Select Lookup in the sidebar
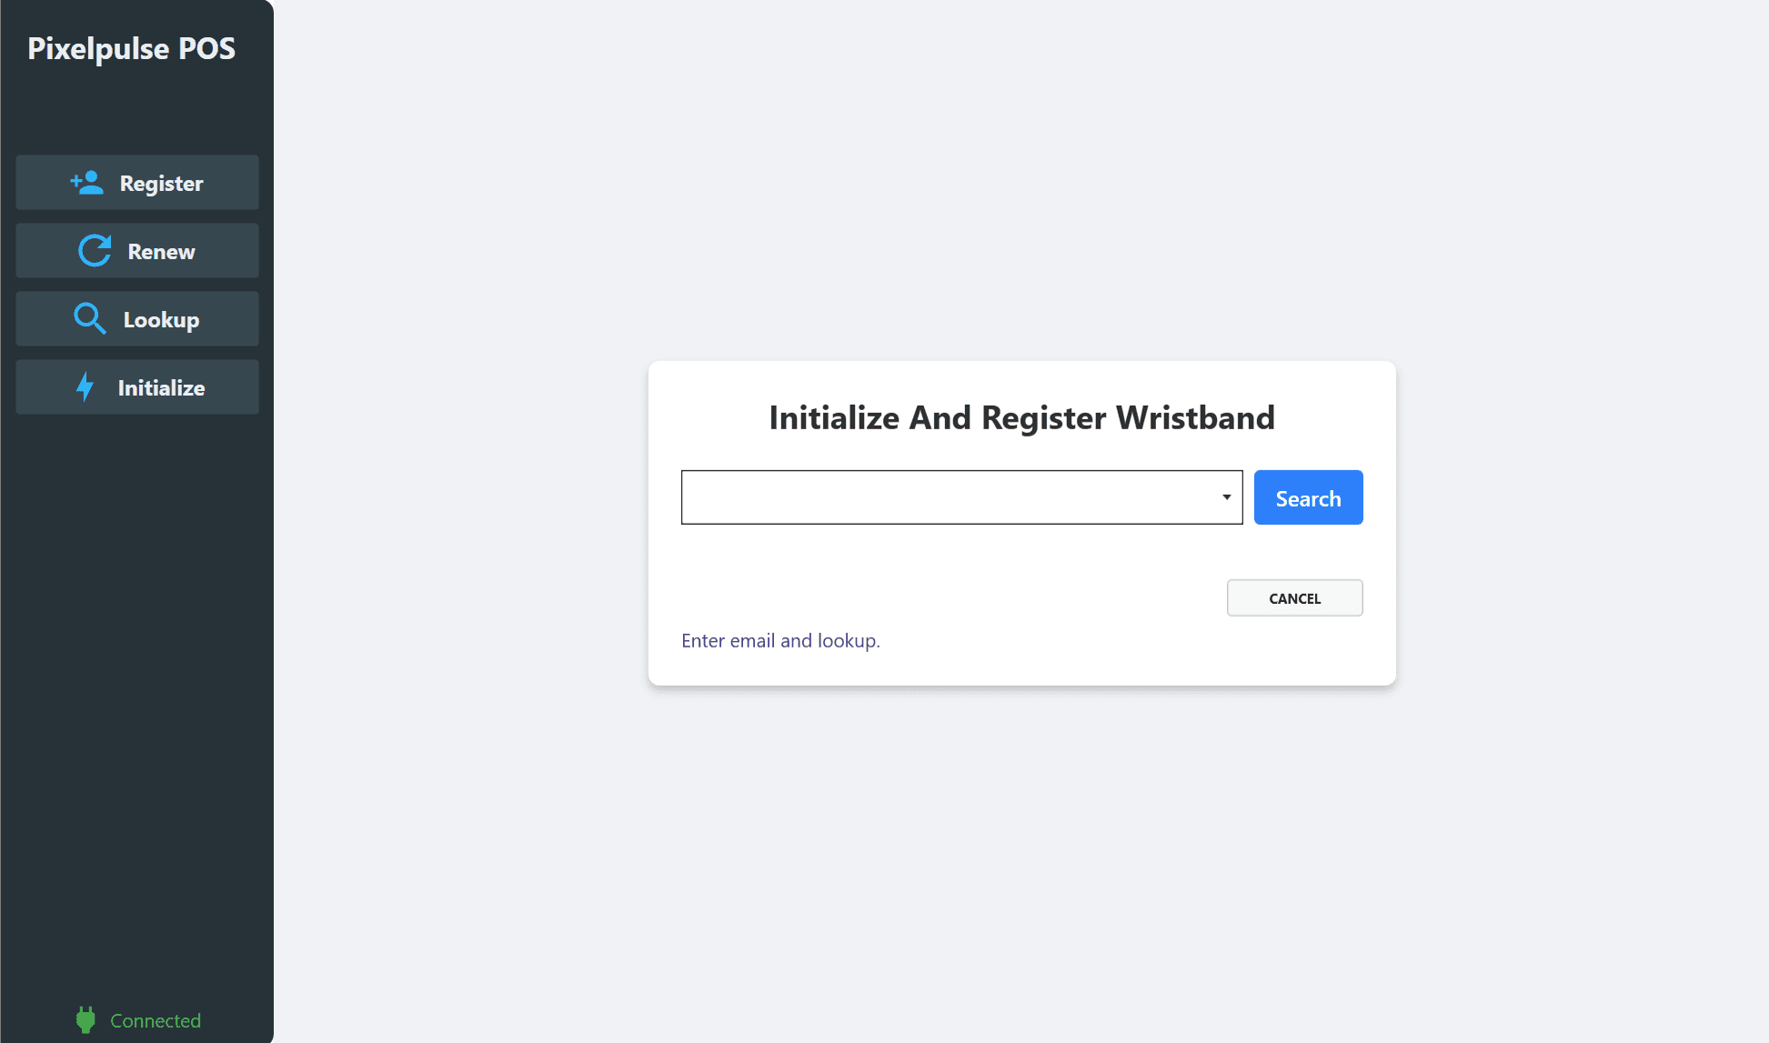 161,320
